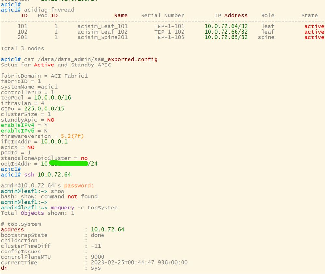The width and height of the screenshot is (325, 274).
Task: Click the 'enableIPv4 = Y' line
Action: (x=24, y=125)
